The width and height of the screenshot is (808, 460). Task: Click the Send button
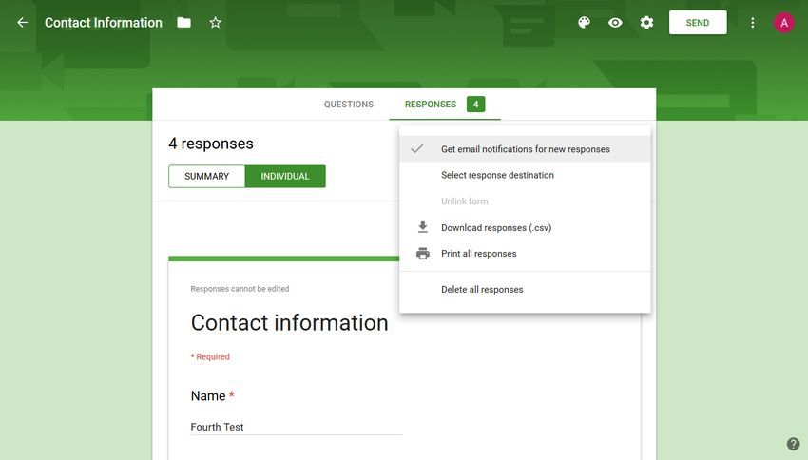[697, 23]
